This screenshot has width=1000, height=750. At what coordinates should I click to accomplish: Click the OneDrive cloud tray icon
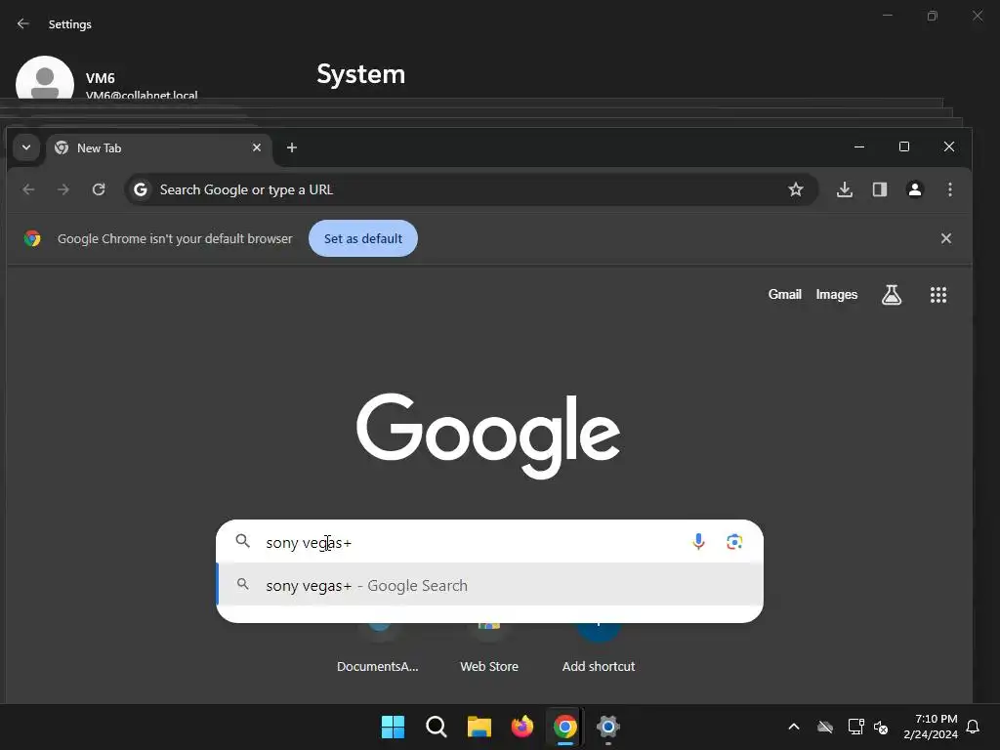point(825,727)
